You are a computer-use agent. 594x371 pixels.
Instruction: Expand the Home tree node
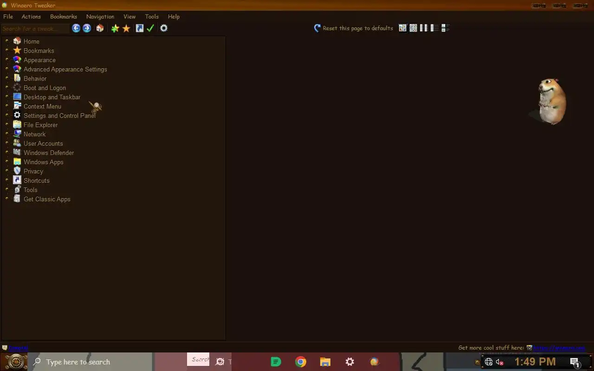click(7, 41)
